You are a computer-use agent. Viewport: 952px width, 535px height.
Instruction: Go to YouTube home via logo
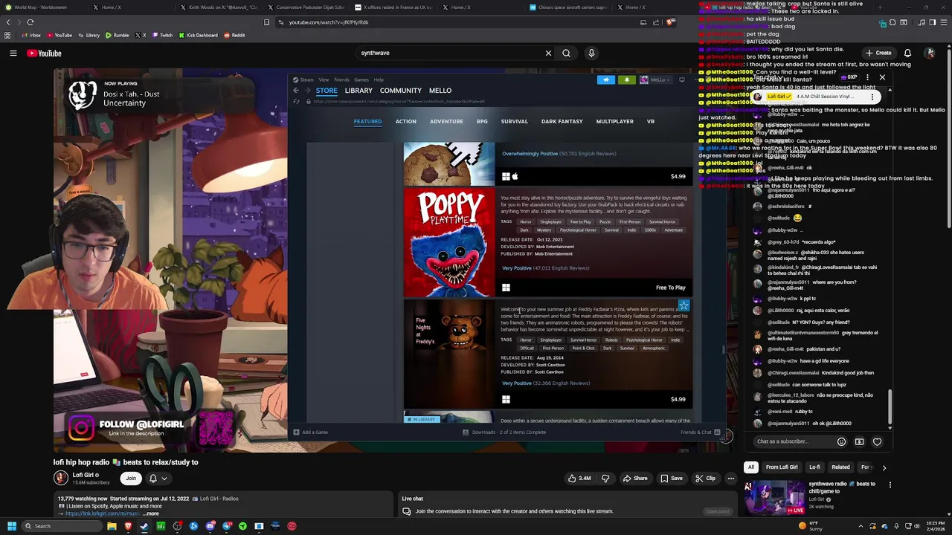point(44,53)
